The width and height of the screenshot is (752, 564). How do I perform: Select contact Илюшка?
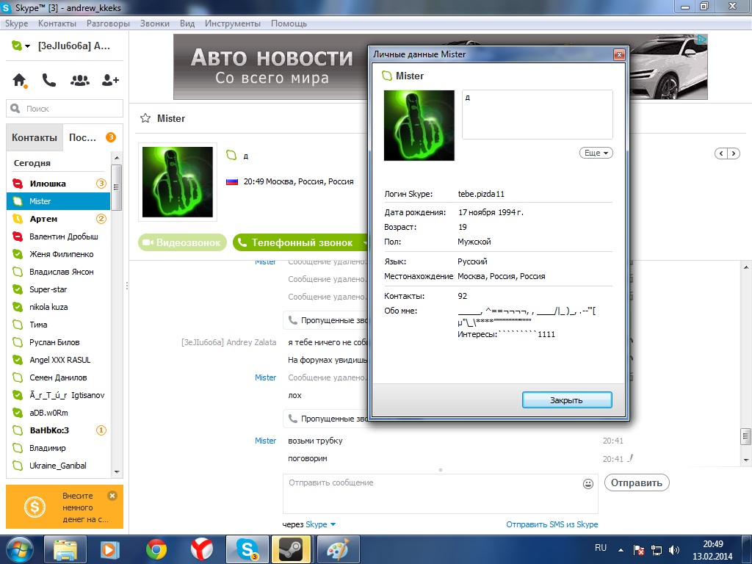[x=59, y=183]
